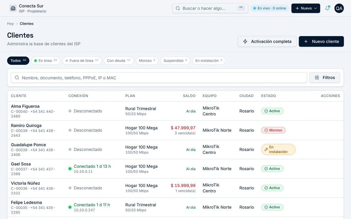
Task: Click Ramiro Quiroga's balance $ 47.999,97
Action: pos(183,128)
